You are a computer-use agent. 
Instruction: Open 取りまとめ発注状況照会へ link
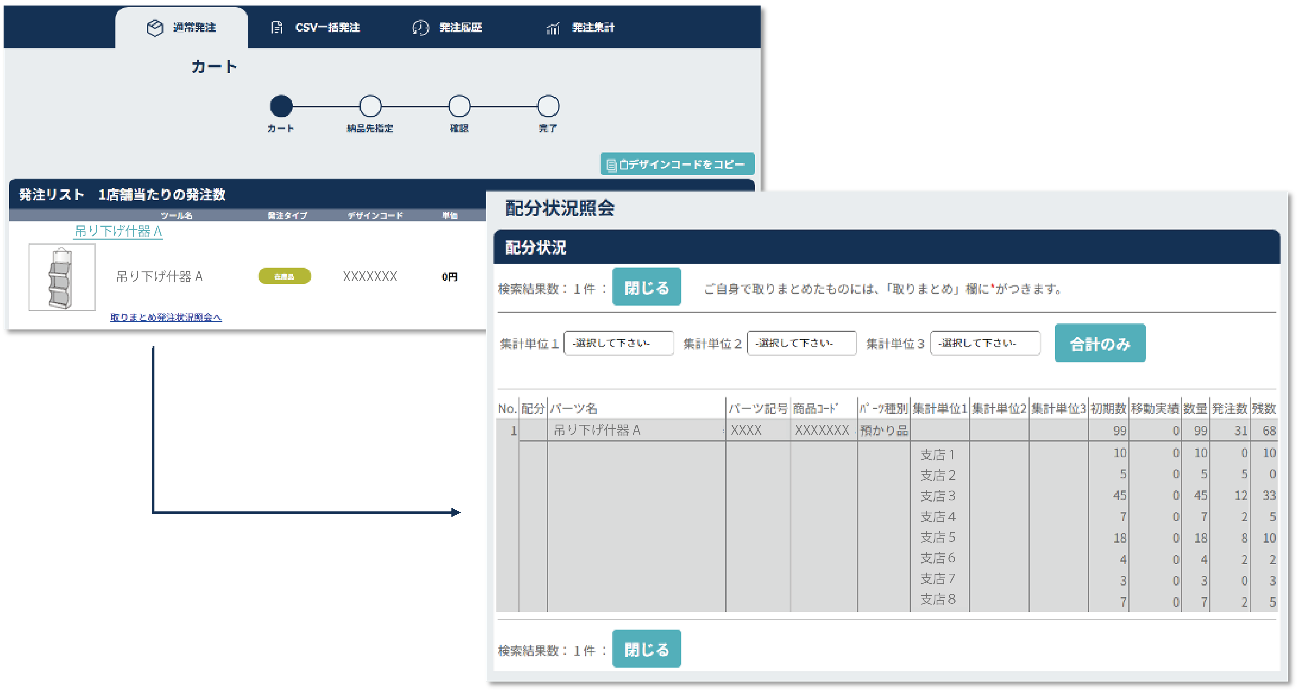pyautogui.click(x=166, y=317)
